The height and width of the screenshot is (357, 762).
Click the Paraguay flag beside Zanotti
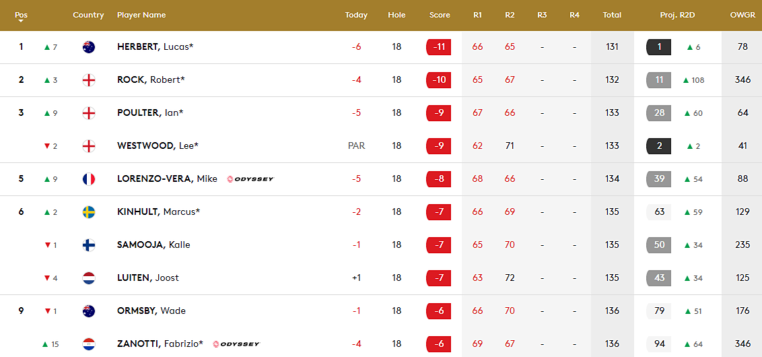[x=88, y=344]
